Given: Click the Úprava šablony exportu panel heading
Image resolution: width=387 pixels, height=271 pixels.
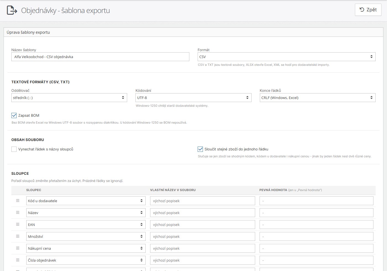Looking at the screenshot, I should [x=28, y=32].
